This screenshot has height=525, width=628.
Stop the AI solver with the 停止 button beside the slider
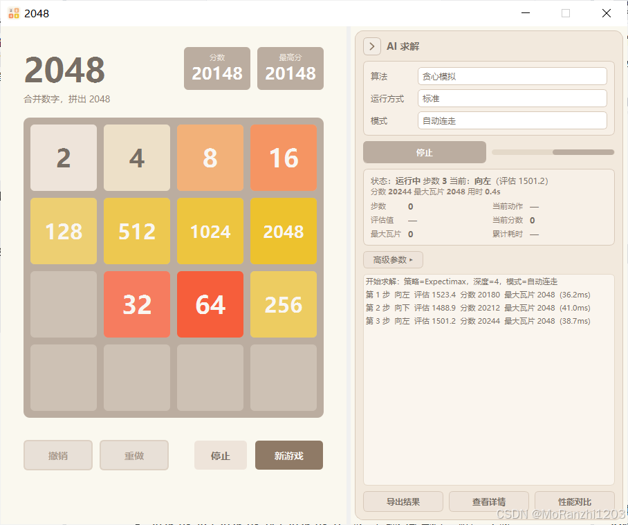pos(425,152)
